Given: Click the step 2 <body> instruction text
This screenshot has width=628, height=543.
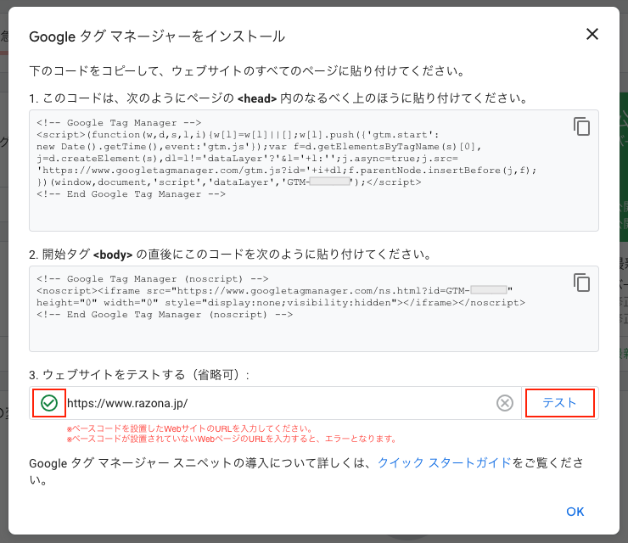Looking at the screenshot, I should click(231, 255).
